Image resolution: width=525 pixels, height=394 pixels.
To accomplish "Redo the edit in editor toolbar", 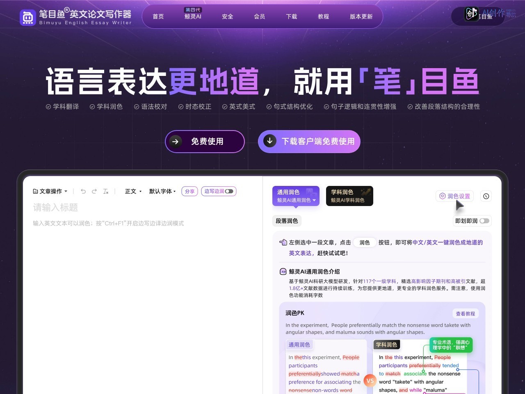I will click(x=94, y=191).
